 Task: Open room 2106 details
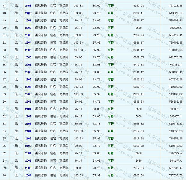pyautogui.click(x=28, y=146)
